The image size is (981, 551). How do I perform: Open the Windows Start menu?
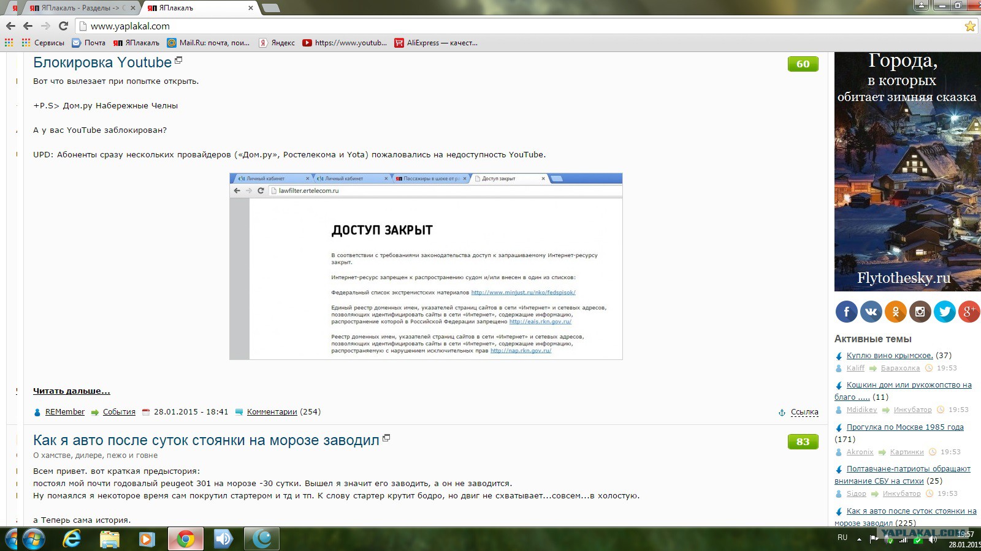[33, 539]
